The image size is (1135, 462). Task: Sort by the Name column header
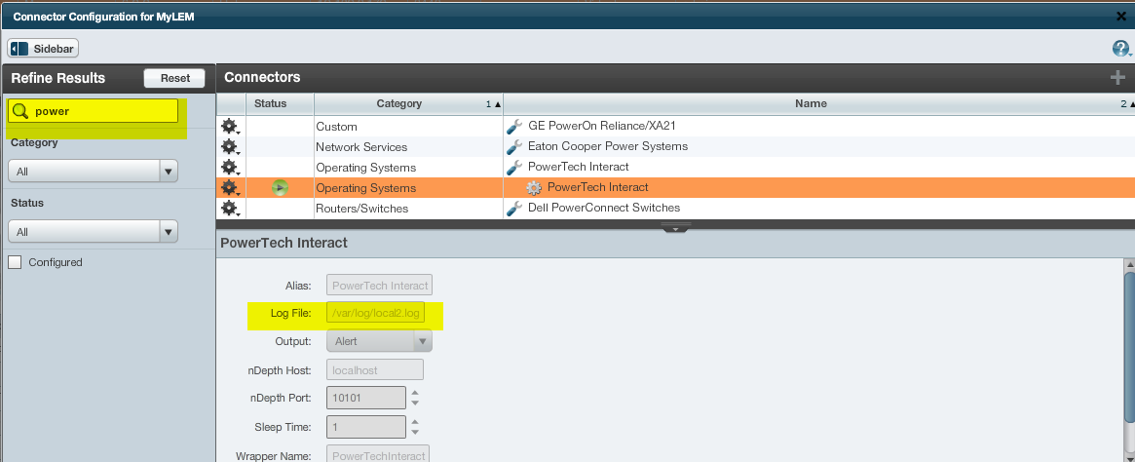pos(818,103)
